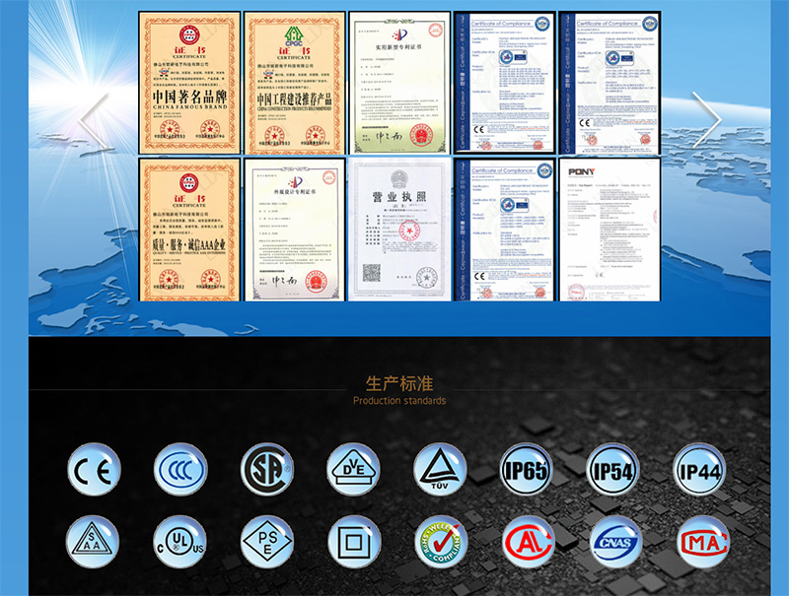Click the red CMA badge
The image size is (789, 596).
point(703,542)
